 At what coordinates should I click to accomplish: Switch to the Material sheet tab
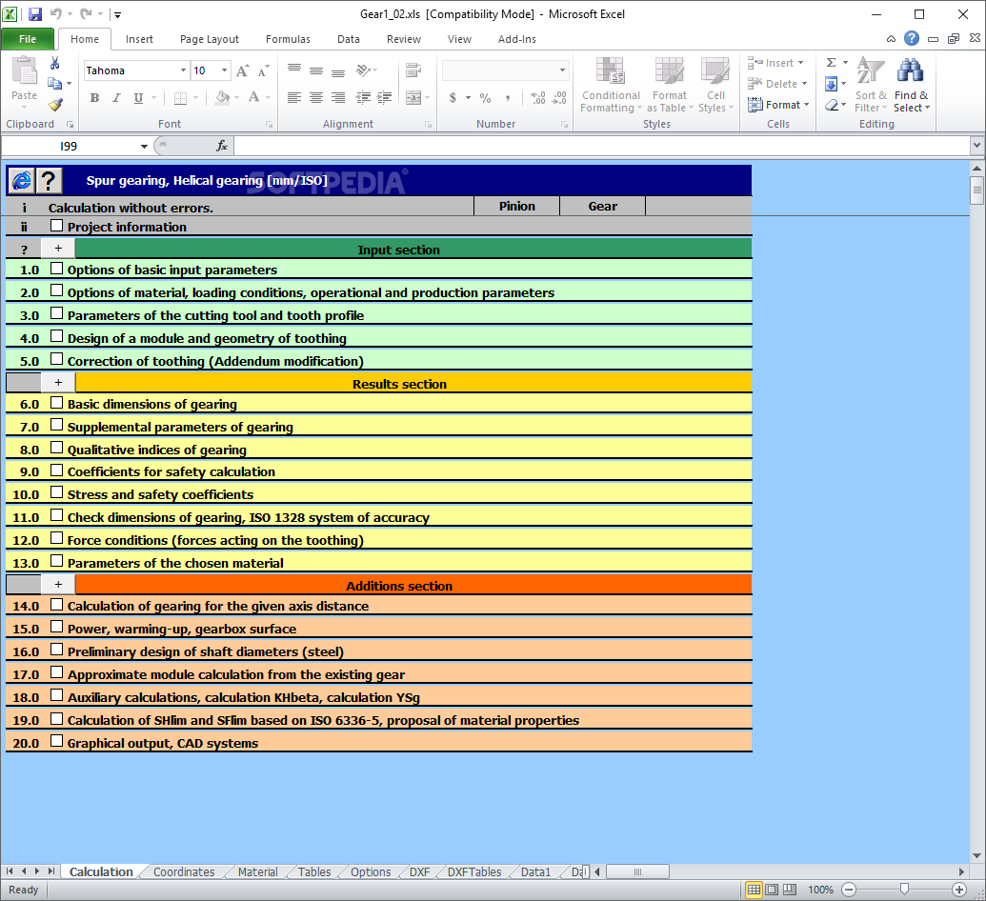click(258, 871)
